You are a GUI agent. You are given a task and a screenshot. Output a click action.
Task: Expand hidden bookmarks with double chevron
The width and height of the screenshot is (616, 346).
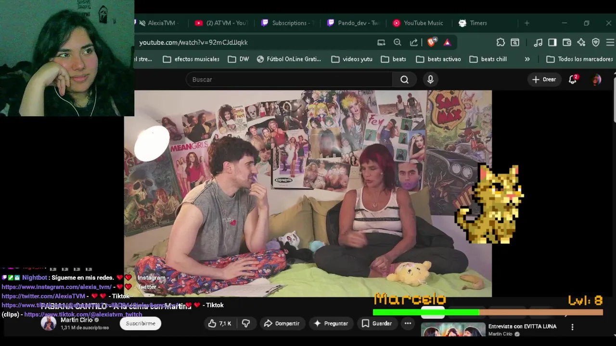(527, 59)
